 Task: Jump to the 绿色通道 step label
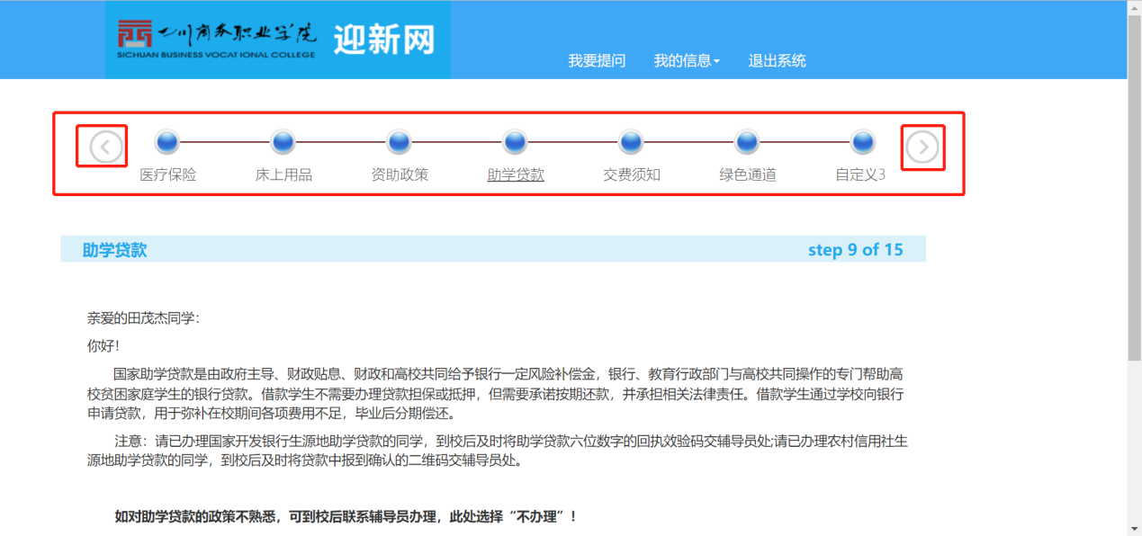[747, 174]
